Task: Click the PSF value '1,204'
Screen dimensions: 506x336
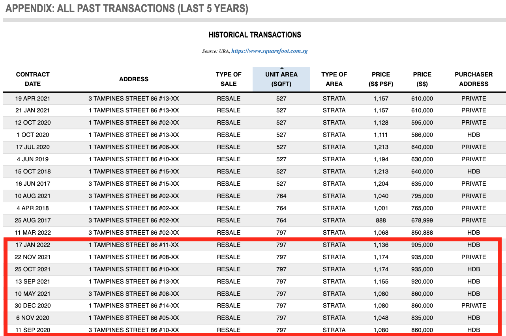Action: click(x=381, y=184)
